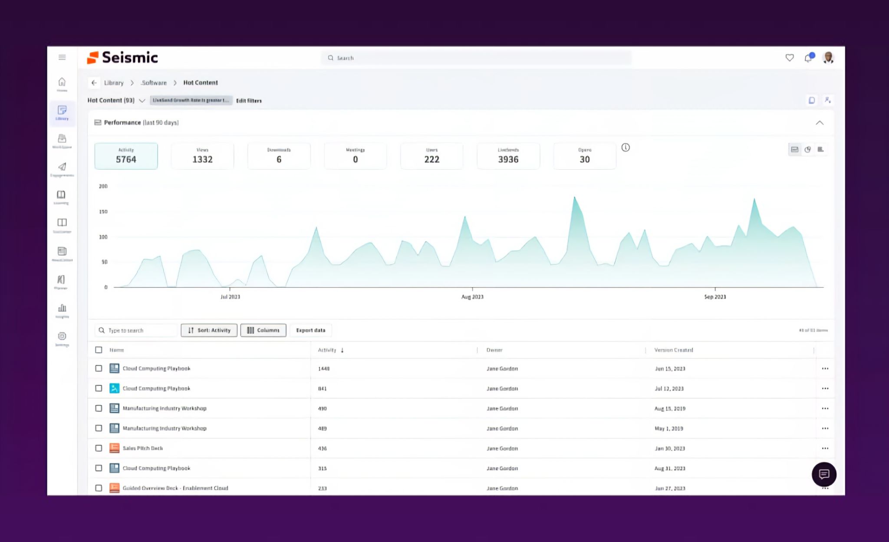Click the Export data button
889x542 pixels.
311,330
